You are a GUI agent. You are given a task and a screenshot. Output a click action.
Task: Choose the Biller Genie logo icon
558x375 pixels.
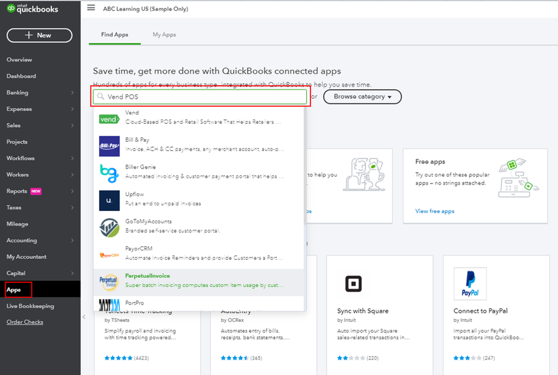(x=109, y=173)
